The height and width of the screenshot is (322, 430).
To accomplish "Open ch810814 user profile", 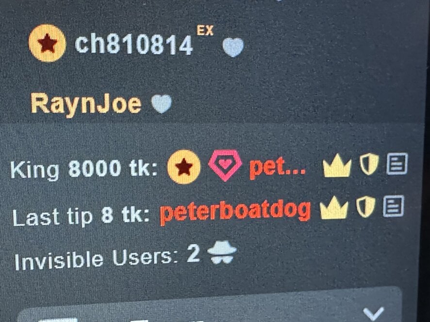I will pyautogui.click(x=133, y=45).
